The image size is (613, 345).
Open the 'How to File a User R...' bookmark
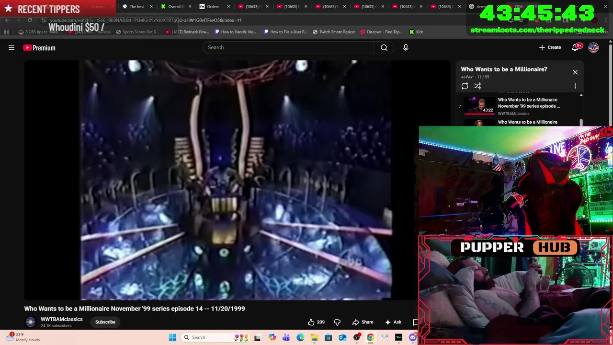coord(285,32)
